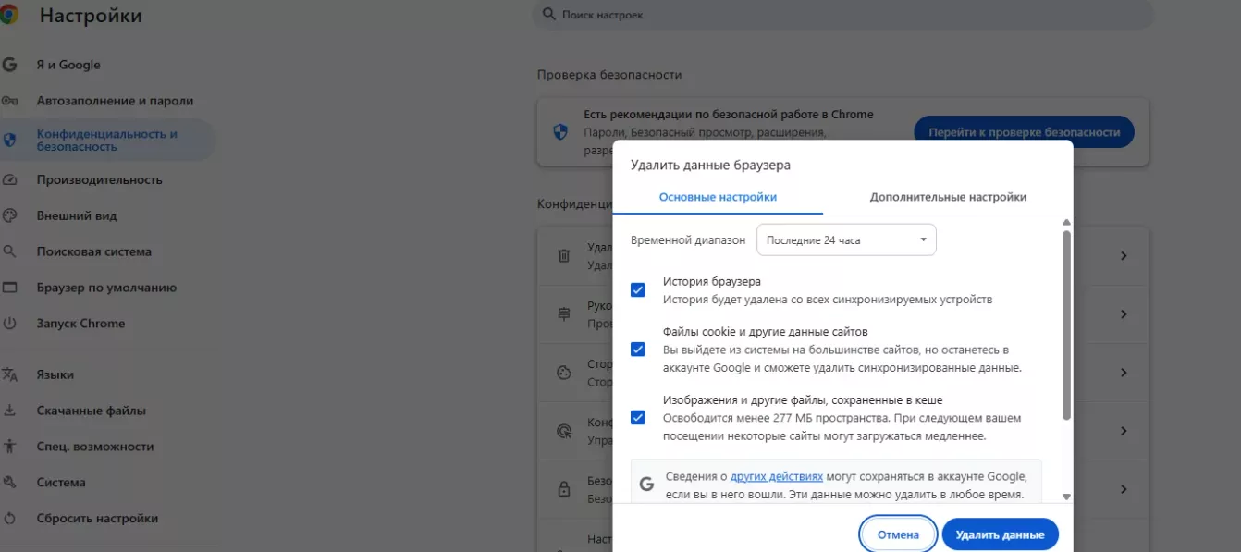Click the security shield icon near recommendations
The image size is (1241, 552).
[559, 131]
